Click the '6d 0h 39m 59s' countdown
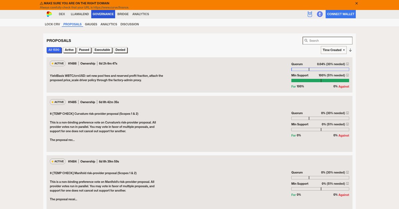This screenshot has width=399, height=209. click(109, 162)
